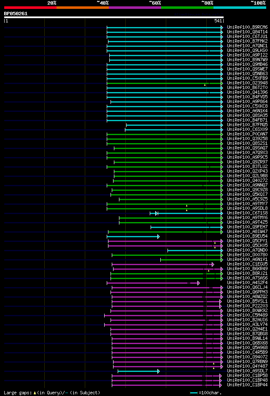The width and height of the screenshot is (270, 396).
Task: Click the UniRef100_B9RCM6 label
Action: point(247,27)
